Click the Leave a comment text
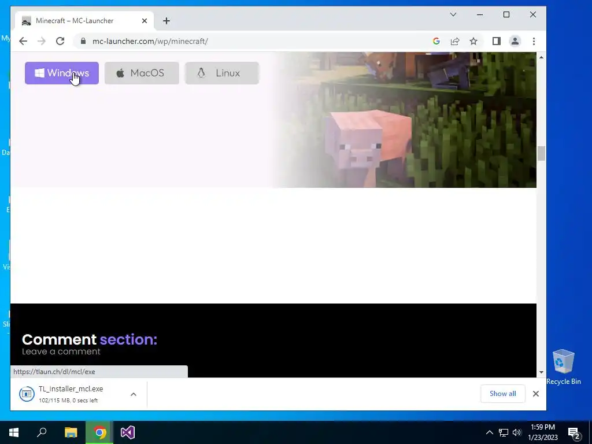 click(x=61, y=351)
